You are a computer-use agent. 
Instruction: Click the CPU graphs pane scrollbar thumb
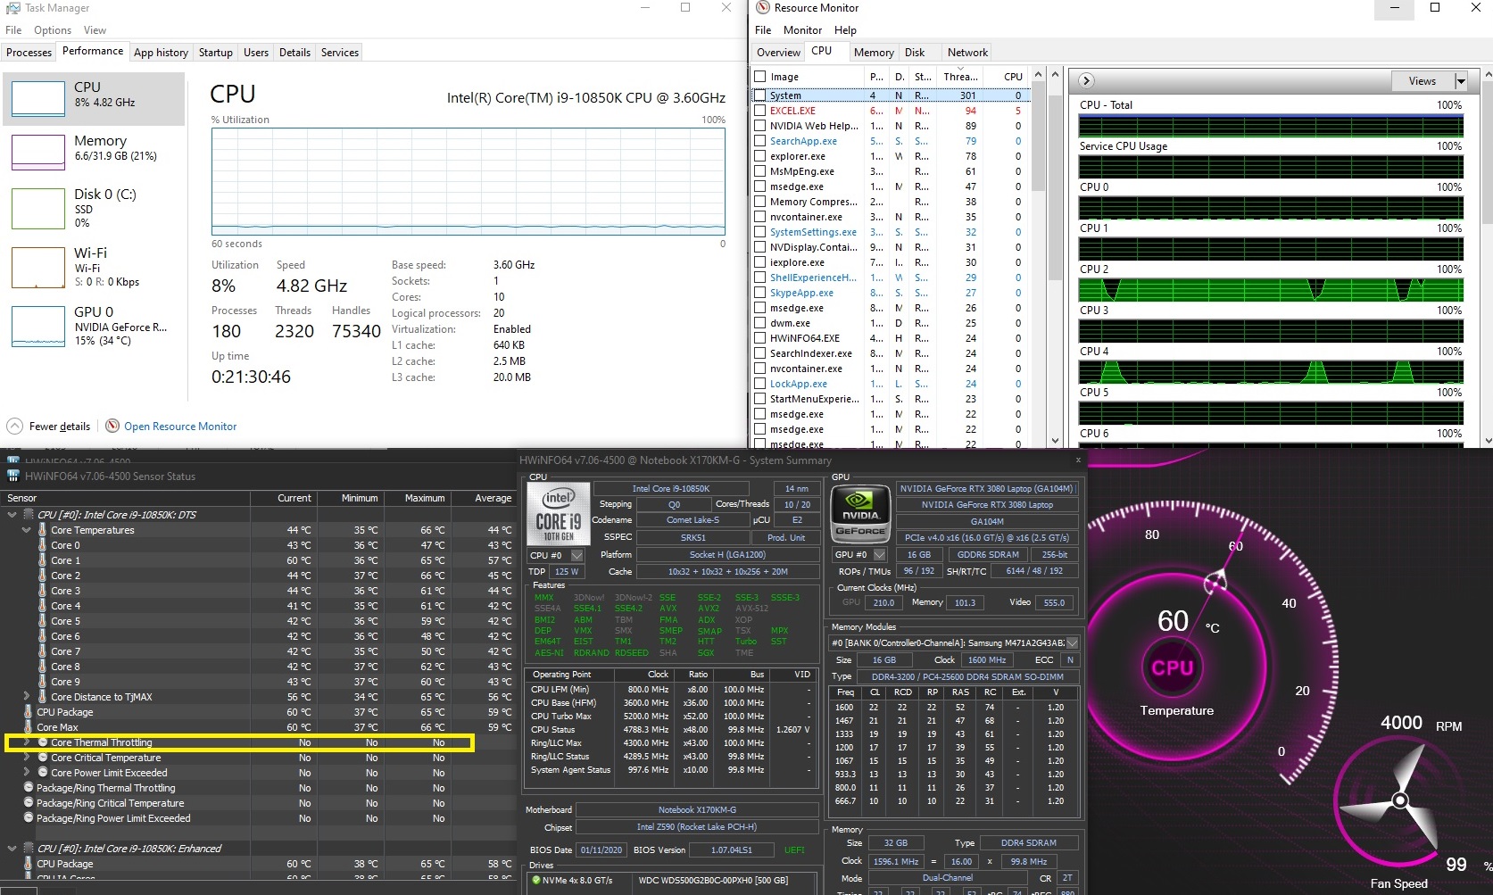[x=1487, y=152]
